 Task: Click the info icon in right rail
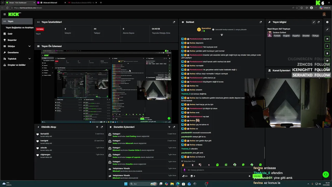(x=327, y=22)
